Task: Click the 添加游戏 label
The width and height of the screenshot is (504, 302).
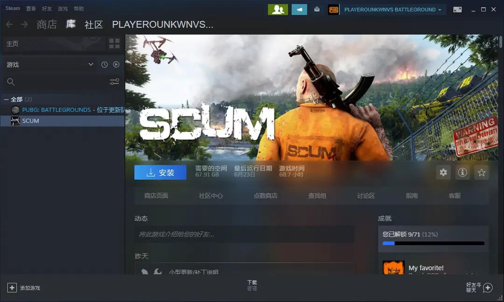Action: point(30,288)
